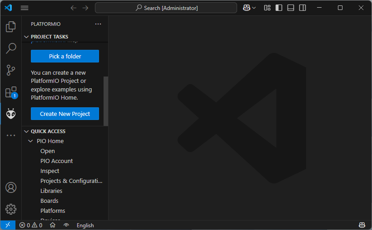Open Projects & Configuration item

point(71,181)
